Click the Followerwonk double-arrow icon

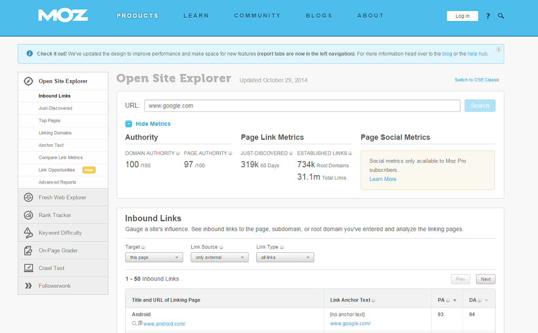pos(28,286)
